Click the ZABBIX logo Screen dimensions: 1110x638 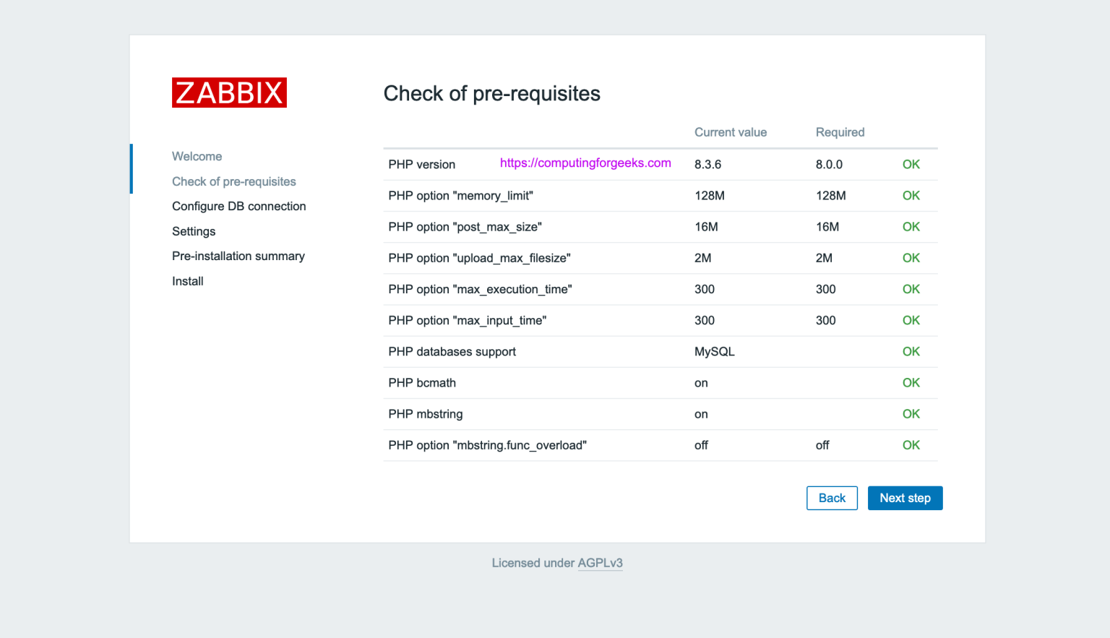point(228,92)
